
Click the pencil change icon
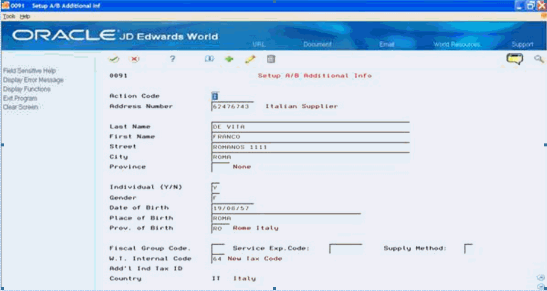(250, 60)
